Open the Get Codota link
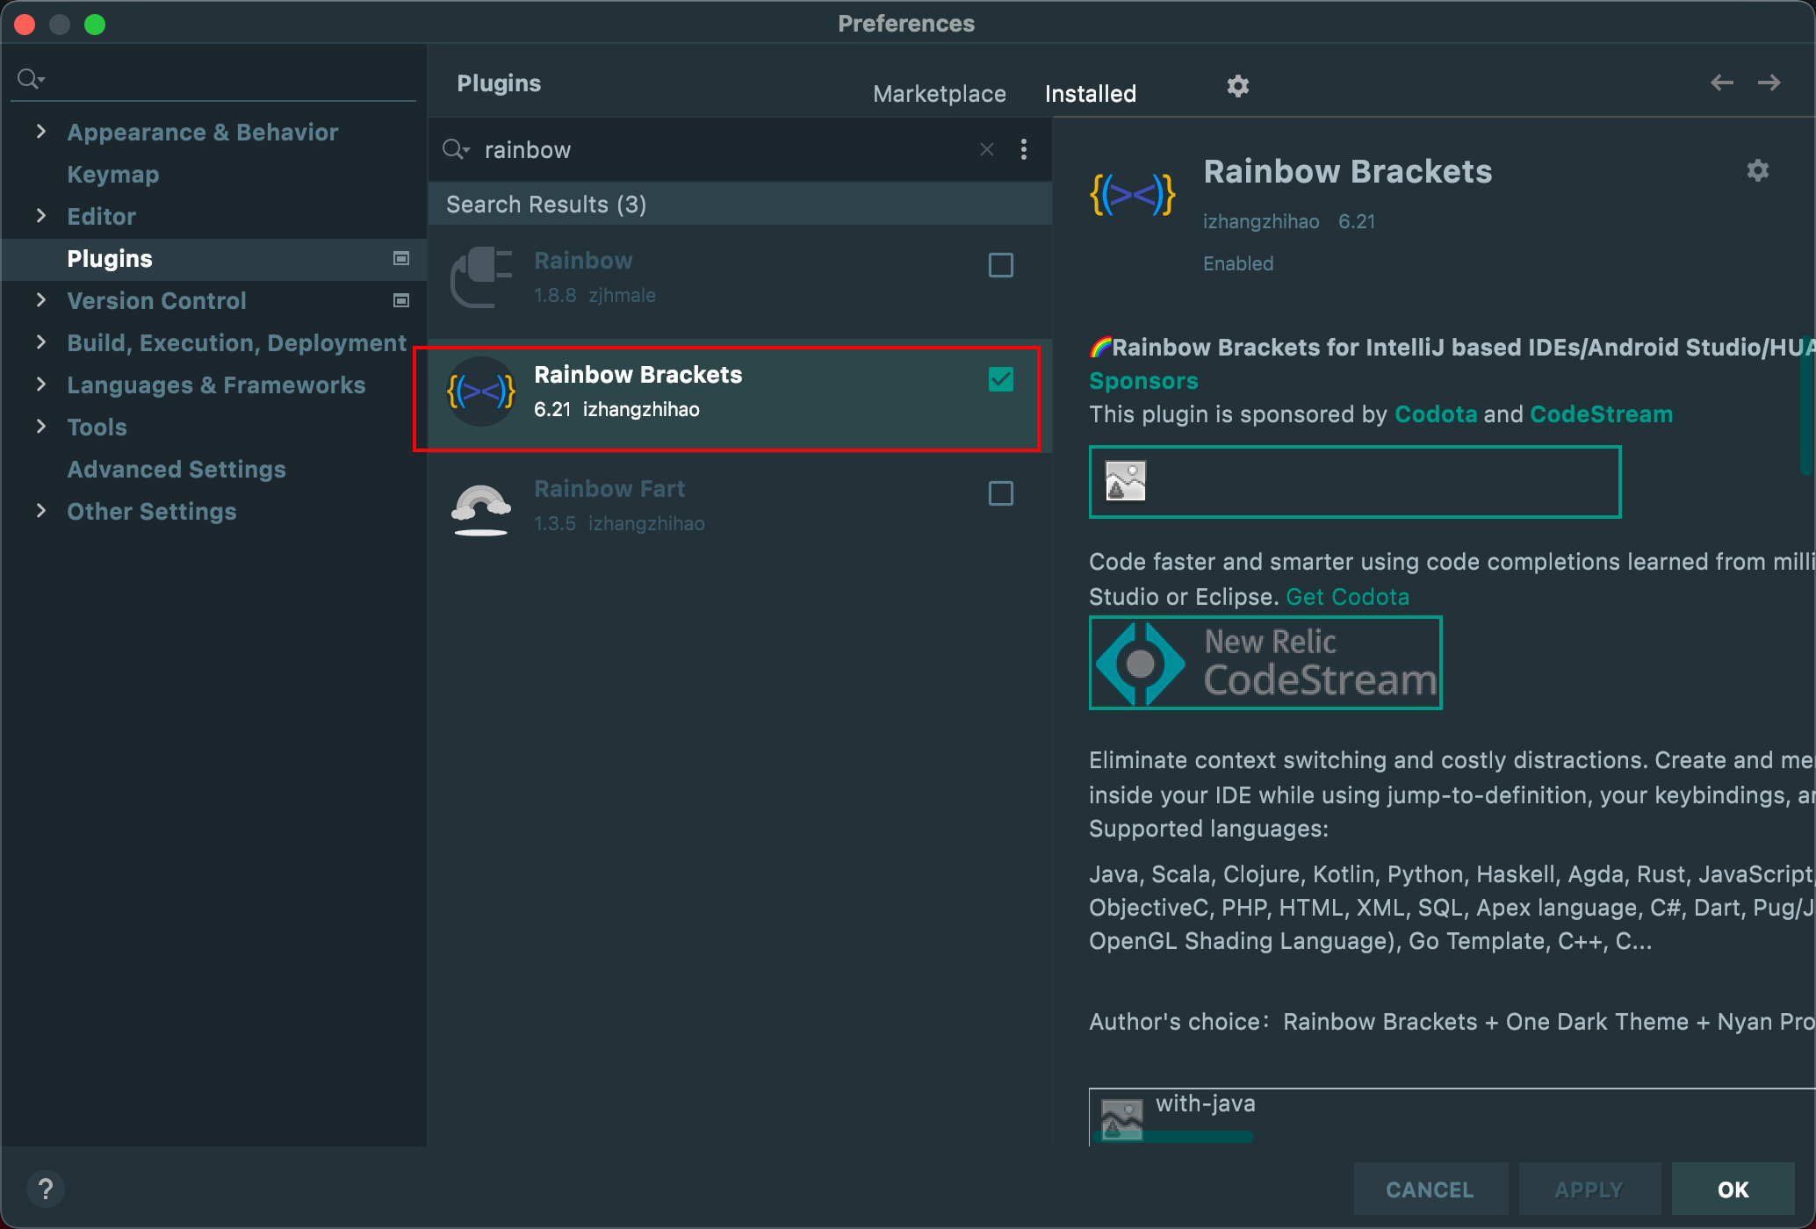The image size is (1816, 1229). point(1347,597)
